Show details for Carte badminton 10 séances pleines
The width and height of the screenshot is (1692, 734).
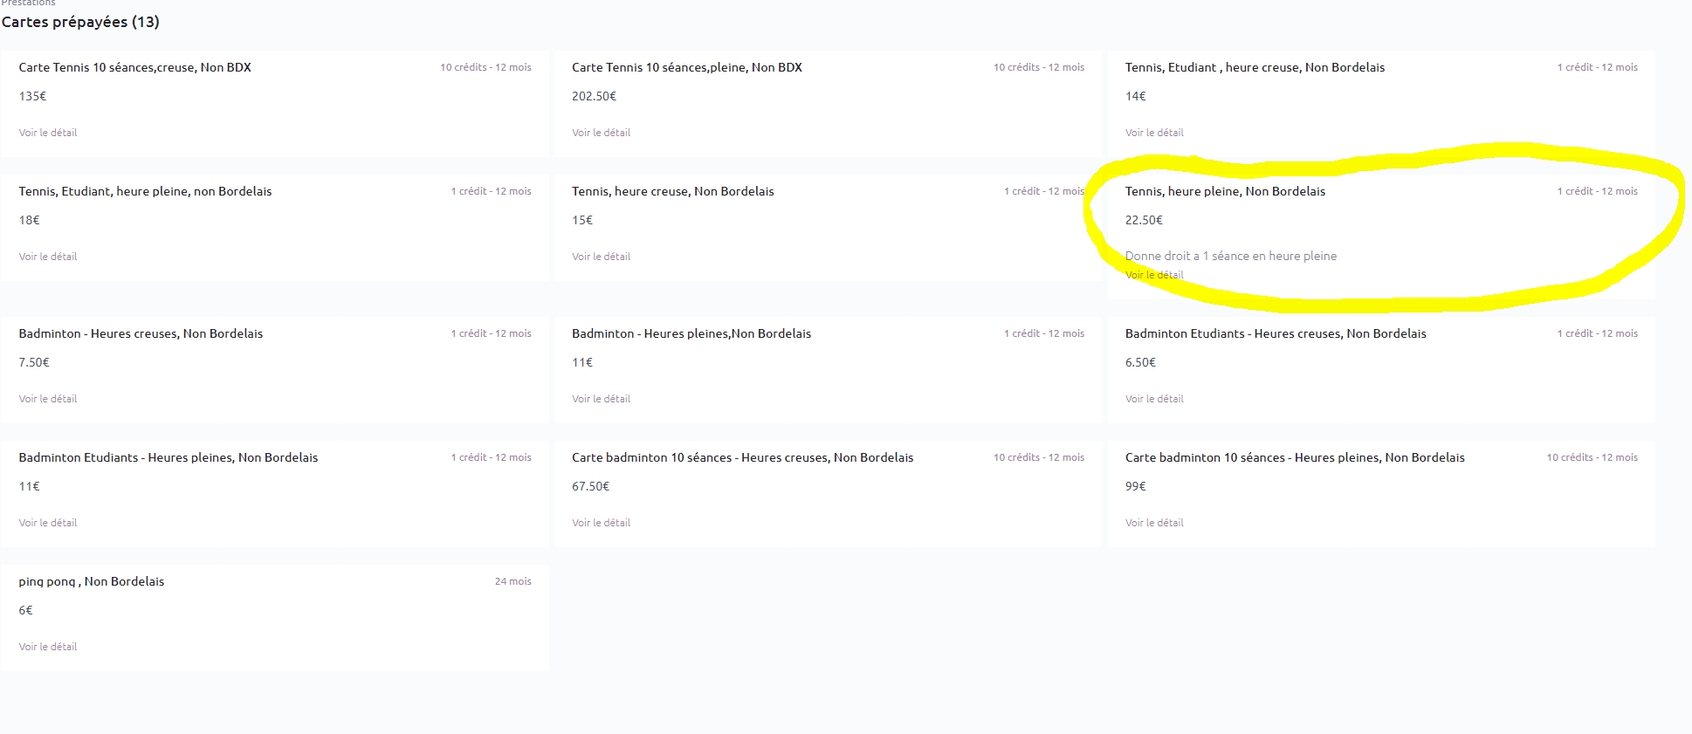tap(1154, 523)
